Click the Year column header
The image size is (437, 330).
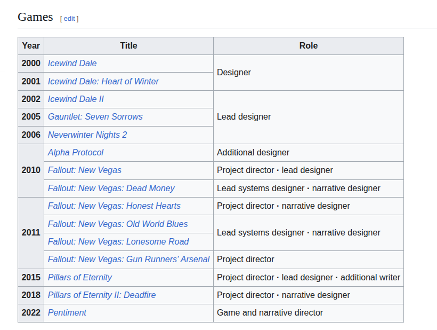pyautogui.click(x=31, y=46)
